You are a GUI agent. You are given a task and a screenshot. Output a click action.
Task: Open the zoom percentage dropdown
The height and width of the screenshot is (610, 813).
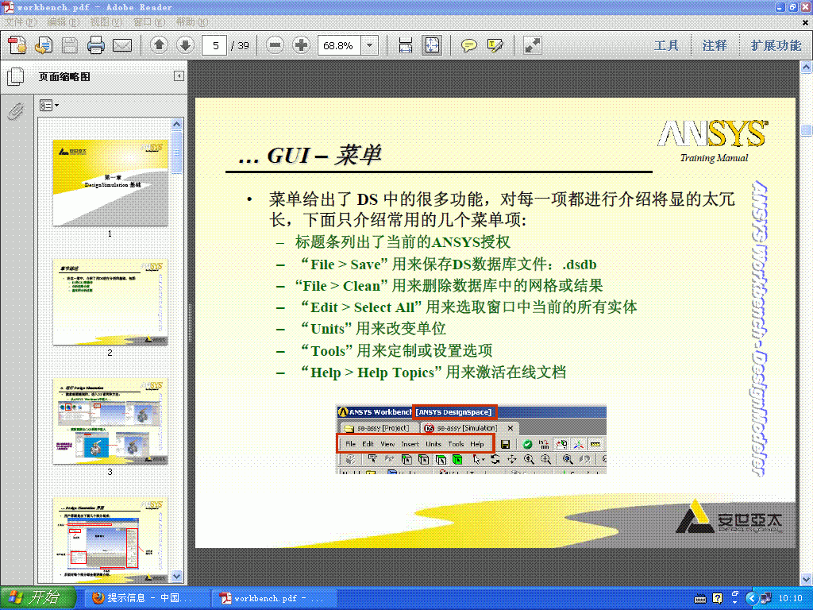(369, 45)
